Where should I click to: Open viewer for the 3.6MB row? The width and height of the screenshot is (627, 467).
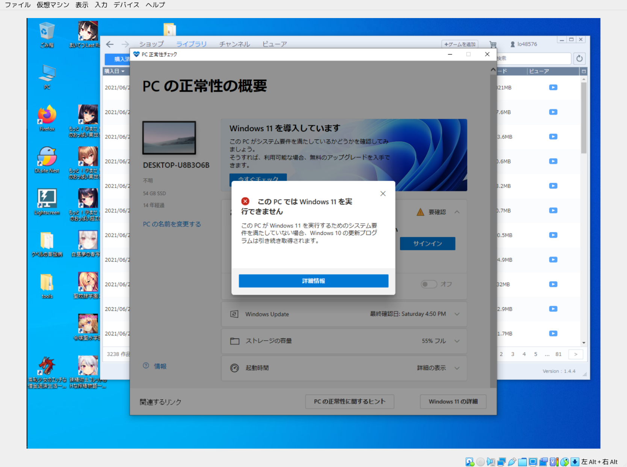(553, 136)
